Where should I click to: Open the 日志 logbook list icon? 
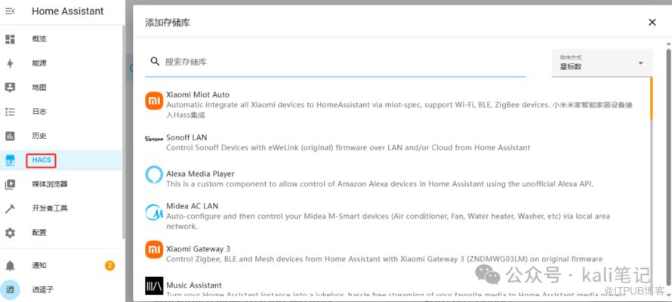[x=11, y=112]
